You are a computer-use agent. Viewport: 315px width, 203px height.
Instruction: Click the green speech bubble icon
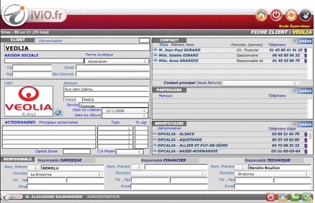coord(295,197)
